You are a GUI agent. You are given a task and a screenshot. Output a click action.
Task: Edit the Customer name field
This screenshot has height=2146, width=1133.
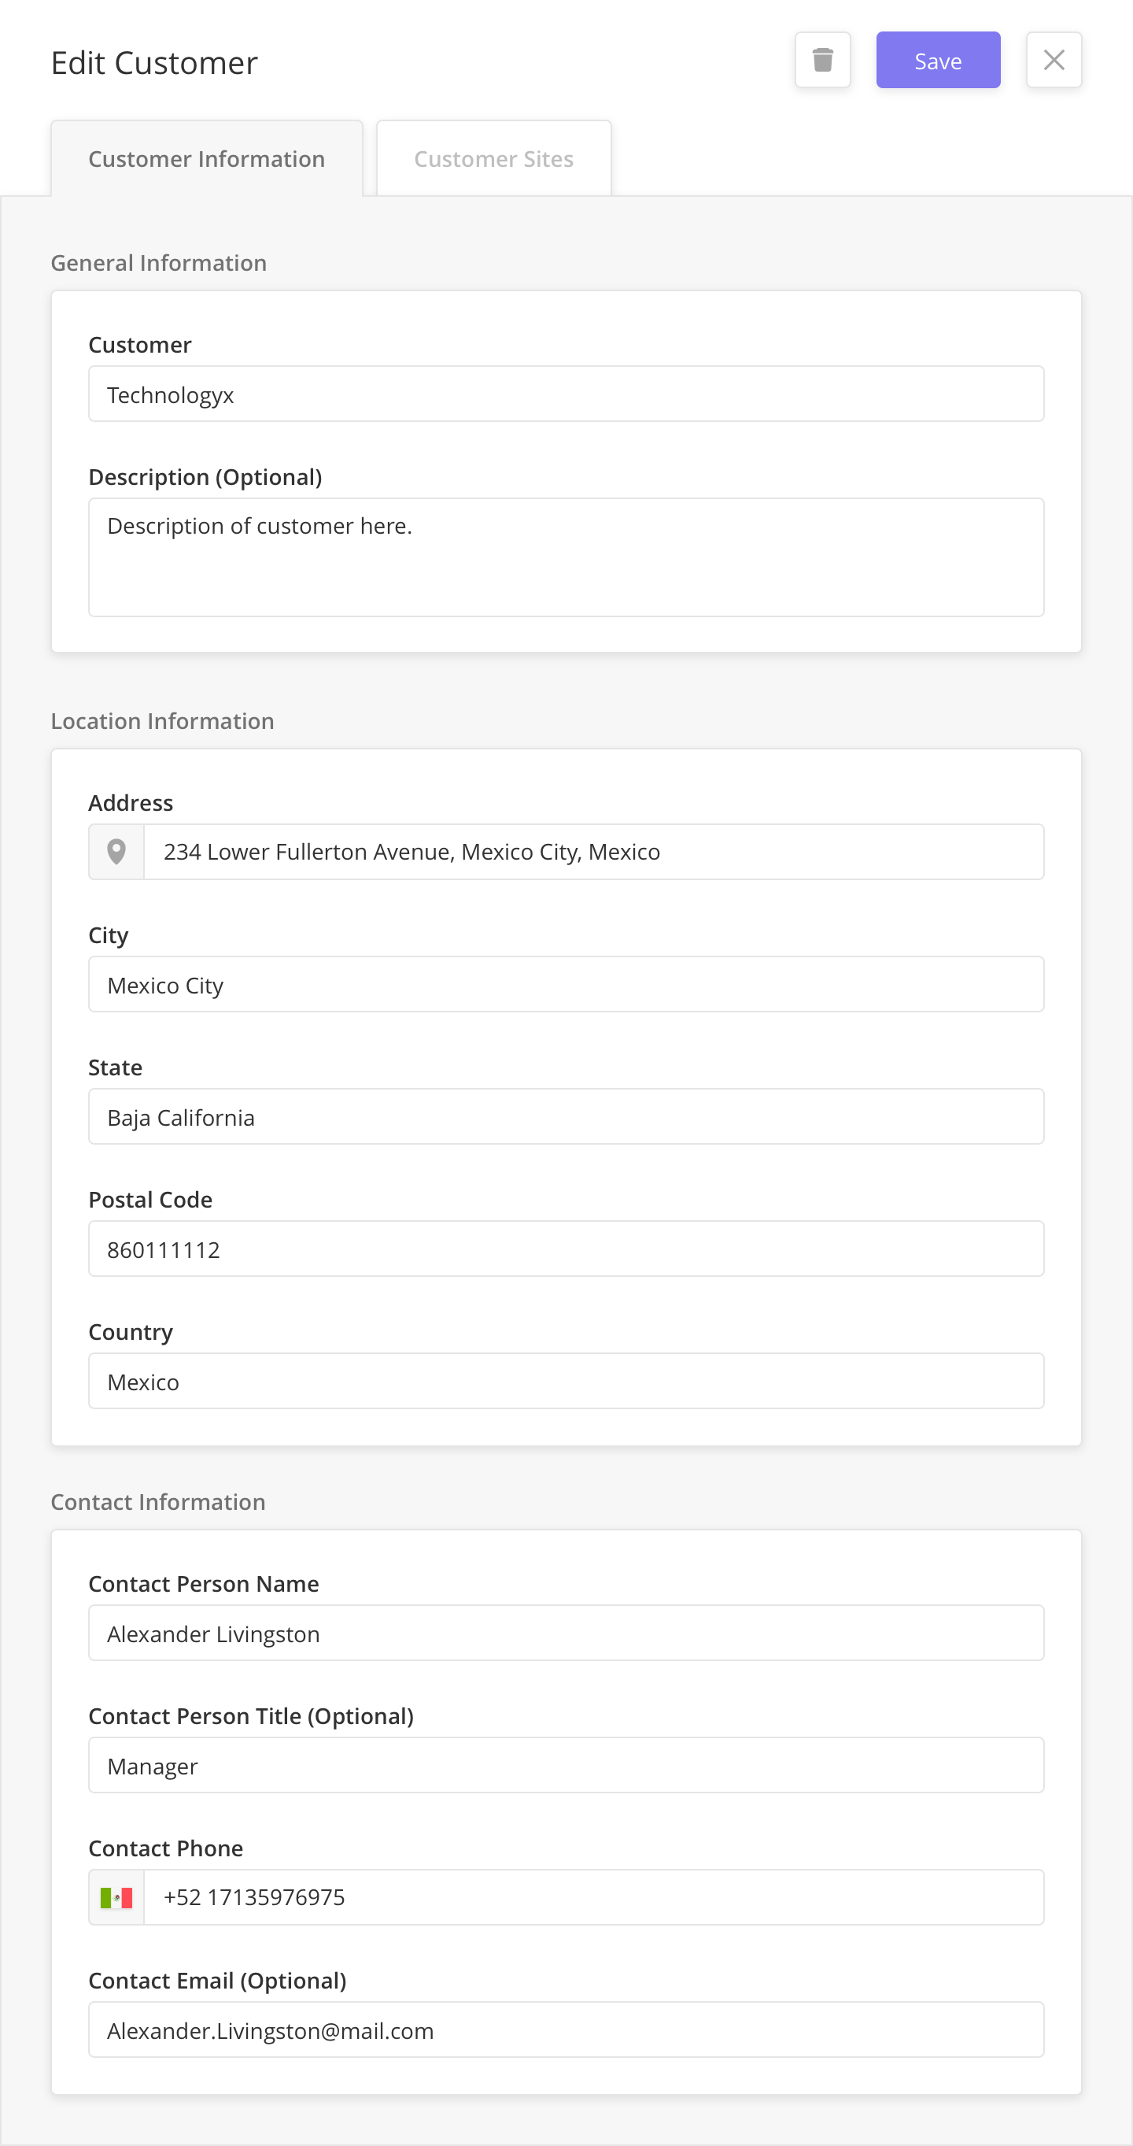point(566,394)
